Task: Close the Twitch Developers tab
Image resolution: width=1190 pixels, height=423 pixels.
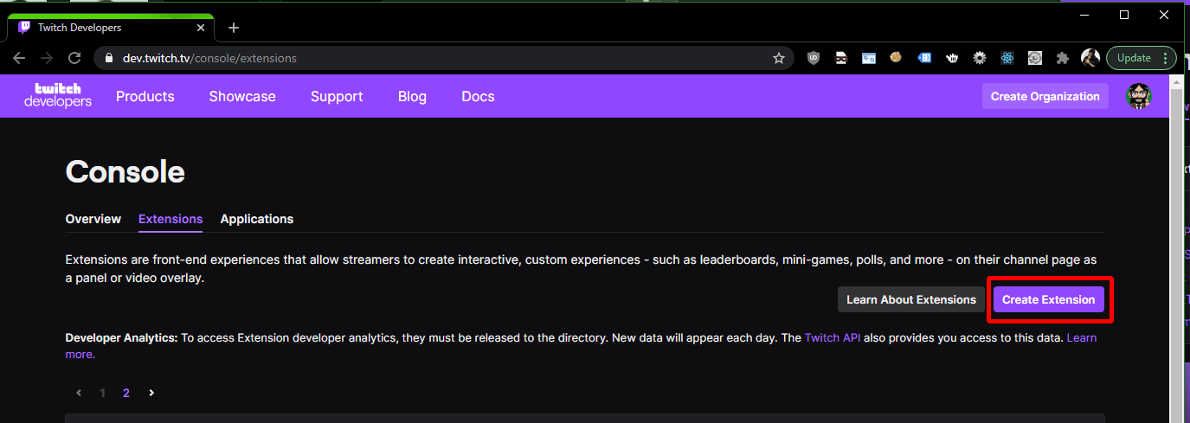Action: pos(200,28)
